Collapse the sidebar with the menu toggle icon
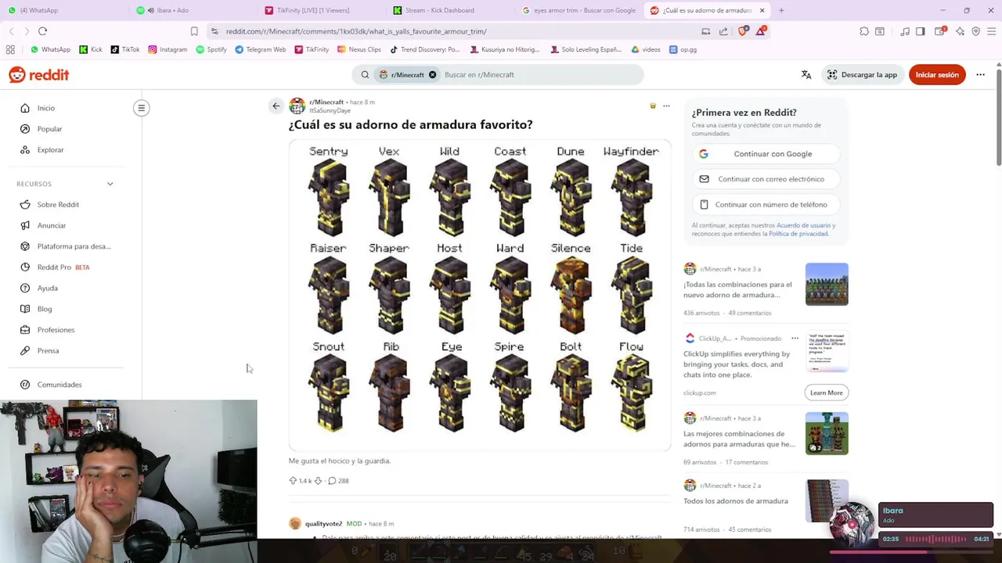The height and width of the screenshot is (563, 1002). point(142,108)
